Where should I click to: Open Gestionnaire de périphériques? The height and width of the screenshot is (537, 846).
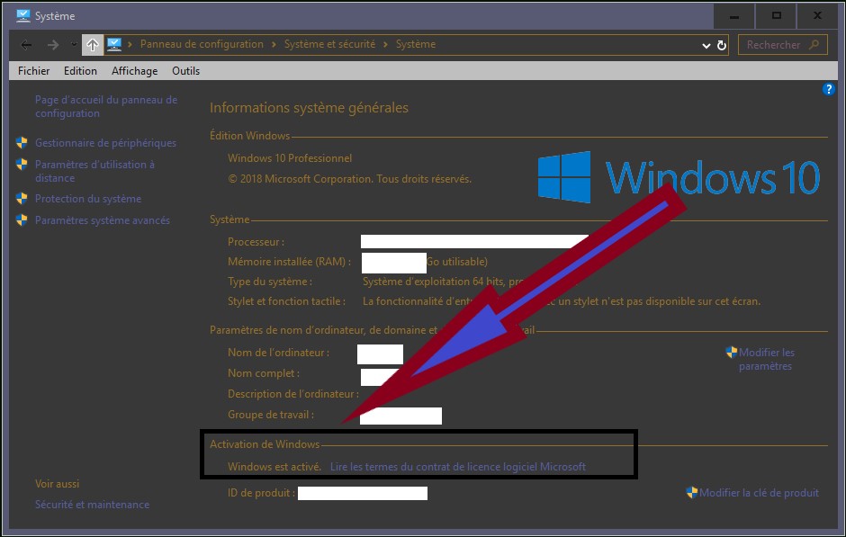(x=106, y=143)
